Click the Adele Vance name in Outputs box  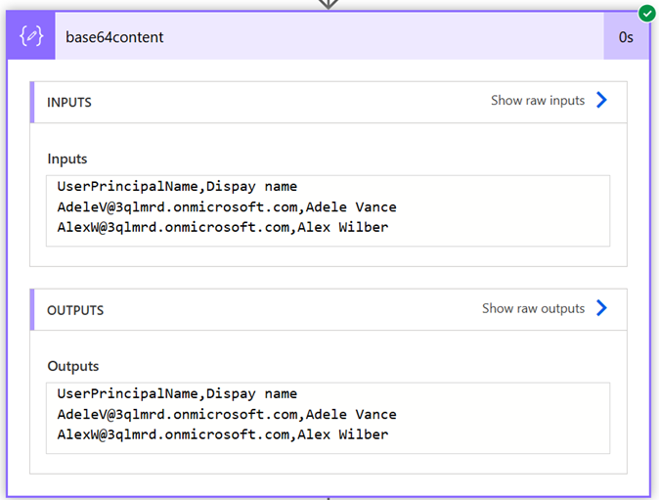click(351, 414)
